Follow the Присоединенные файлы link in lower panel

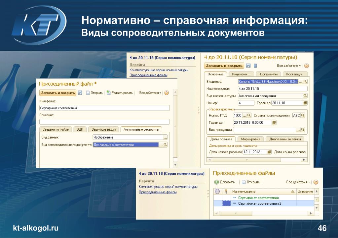158,192
